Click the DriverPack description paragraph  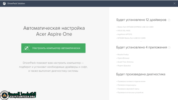(x=53, y=67)
